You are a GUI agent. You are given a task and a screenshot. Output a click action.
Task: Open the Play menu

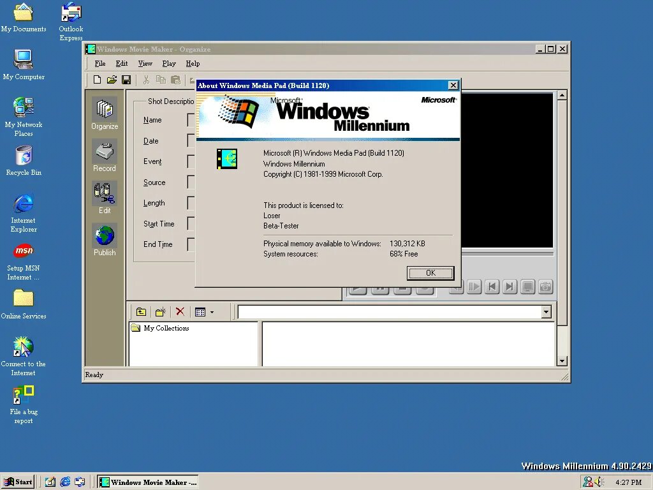coord(169,63)
